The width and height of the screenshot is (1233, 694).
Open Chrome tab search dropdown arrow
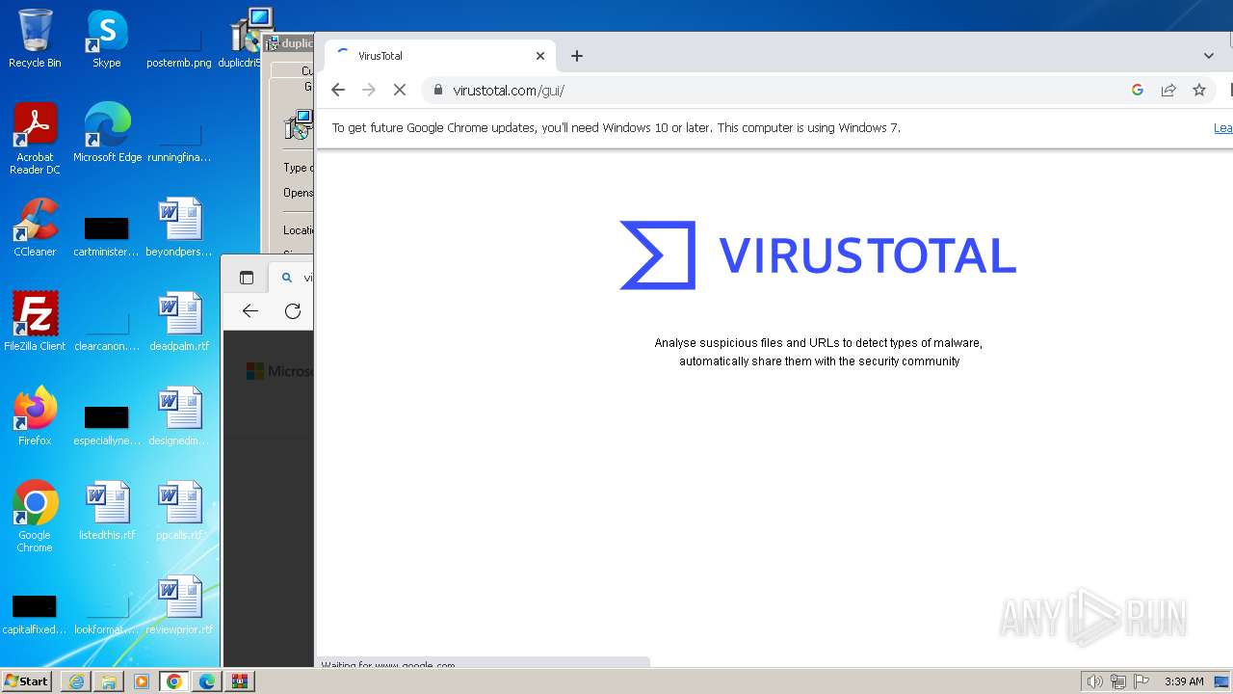point(1209,56)
